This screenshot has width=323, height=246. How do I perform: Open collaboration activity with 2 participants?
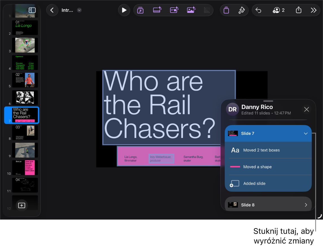278,10
